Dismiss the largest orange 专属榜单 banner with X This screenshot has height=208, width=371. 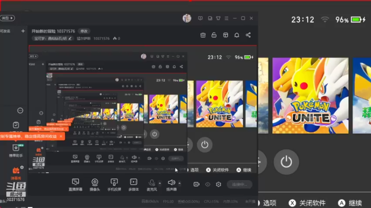point(61,136)
